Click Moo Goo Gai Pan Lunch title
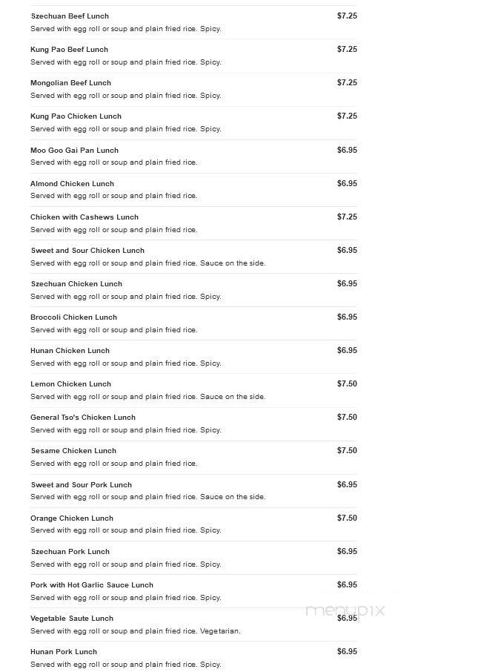Screen dimensions: 478x672 (x=75, y=151)
